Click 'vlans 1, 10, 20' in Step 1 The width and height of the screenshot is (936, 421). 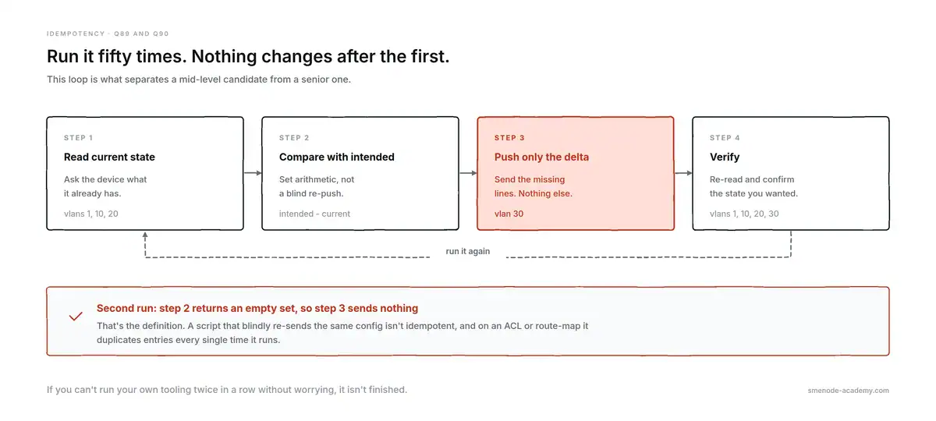(x=91, y=214)
